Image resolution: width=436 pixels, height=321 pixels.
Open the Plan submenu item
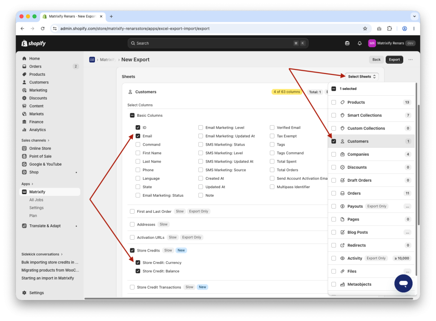click(33, 216)
